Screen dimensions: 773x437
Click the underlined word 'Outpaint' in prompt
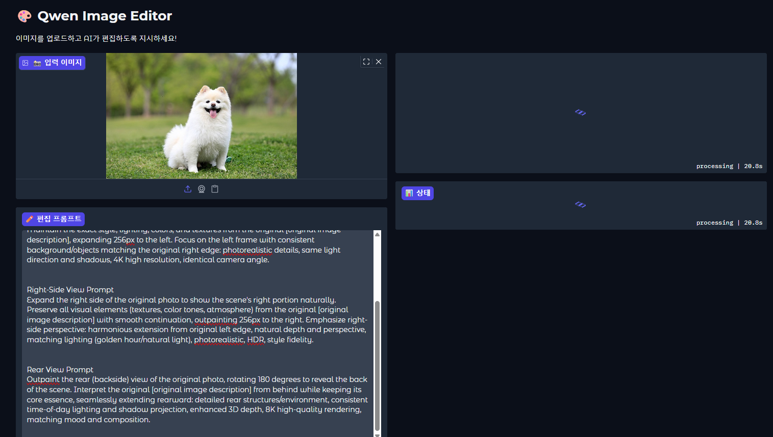43,379
